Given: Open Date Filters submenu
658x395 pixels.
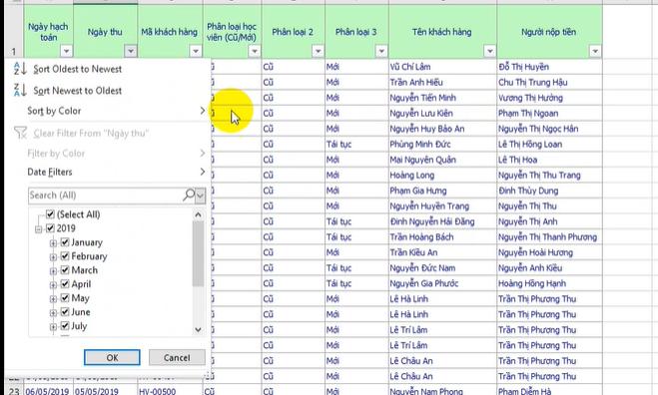Looking at the screenshot, I should click(x=109, y=172).
